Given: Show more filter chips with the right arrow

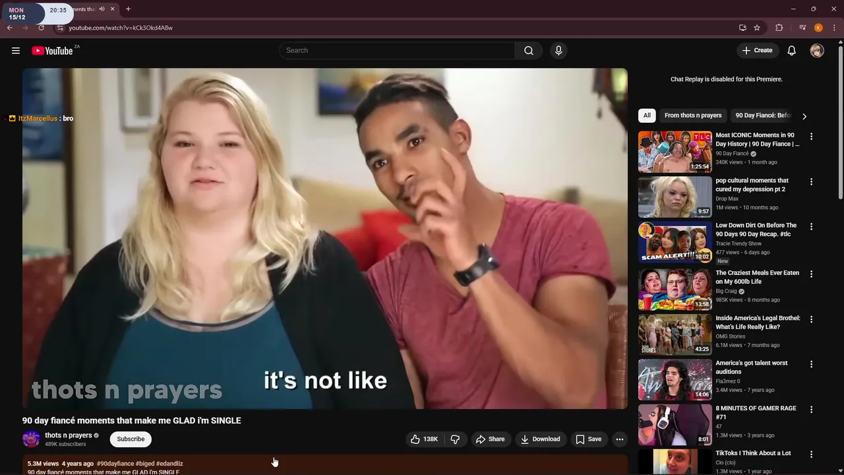Looking at the screenshot, I should click(x=804, y=116).
